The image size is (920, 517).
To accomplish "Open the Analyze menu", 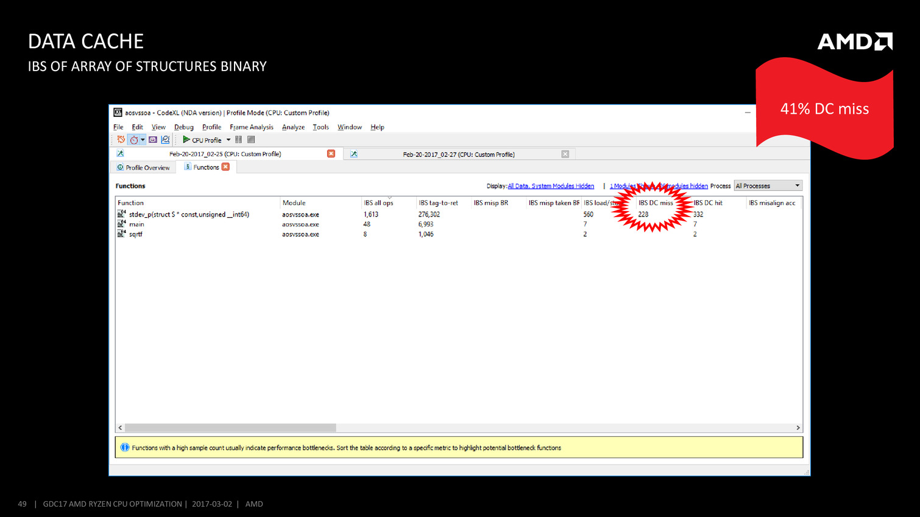I will (293, 127).
